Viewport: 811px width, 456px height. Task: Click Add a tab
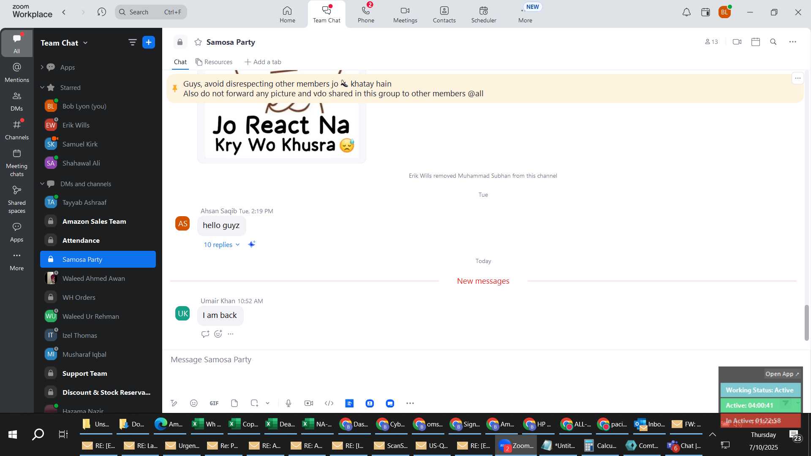point(263,62)
